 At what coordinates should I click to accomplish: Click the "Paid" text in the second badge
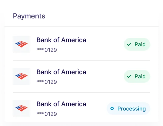(140, 76)
